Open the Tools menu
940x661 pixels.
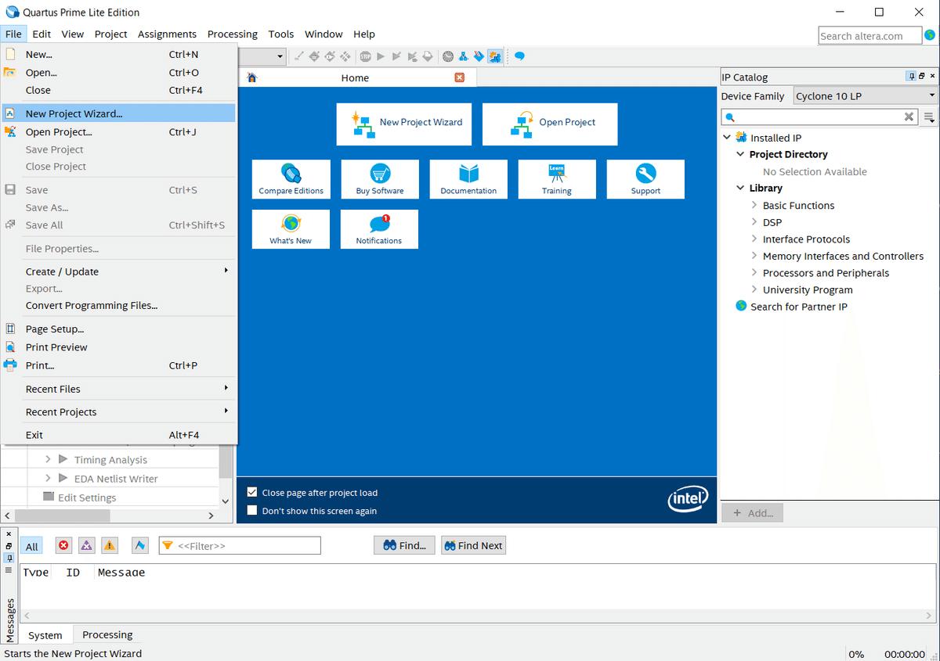280,34
